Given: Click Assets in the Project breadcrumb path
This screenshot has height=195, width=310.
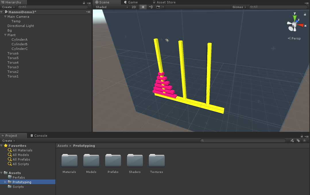Looking at the screenshot, I should point(63,146).
